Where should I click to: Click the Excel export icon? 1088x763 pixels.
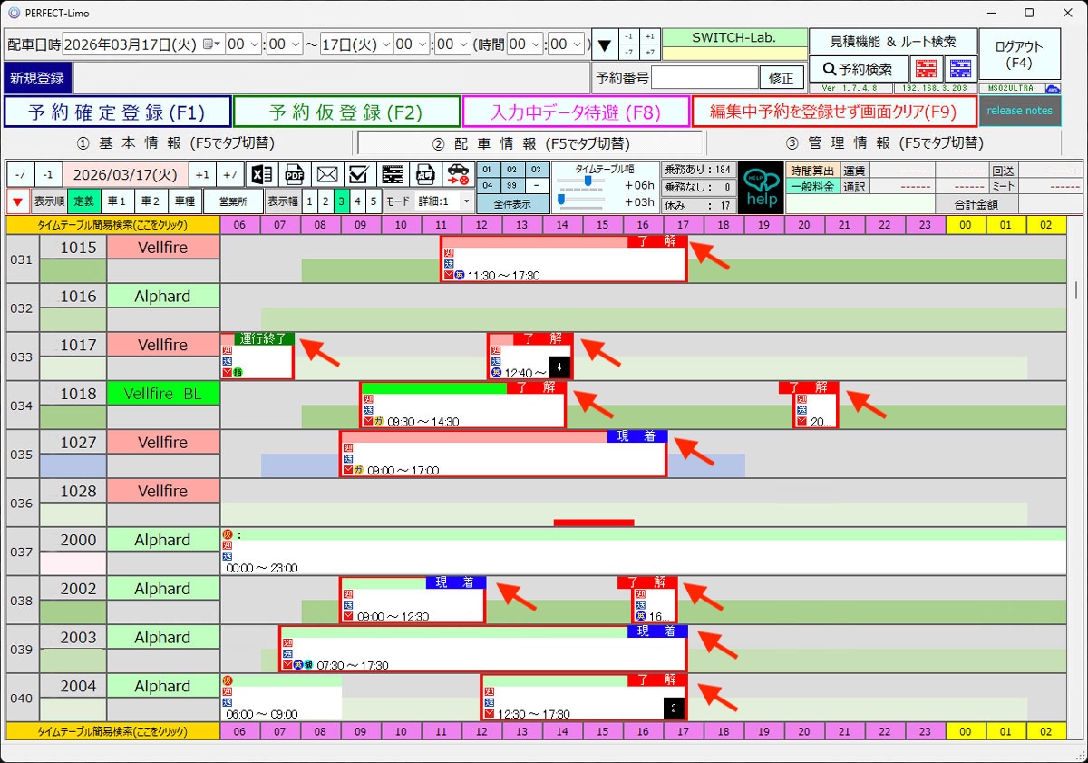(262, 175)
